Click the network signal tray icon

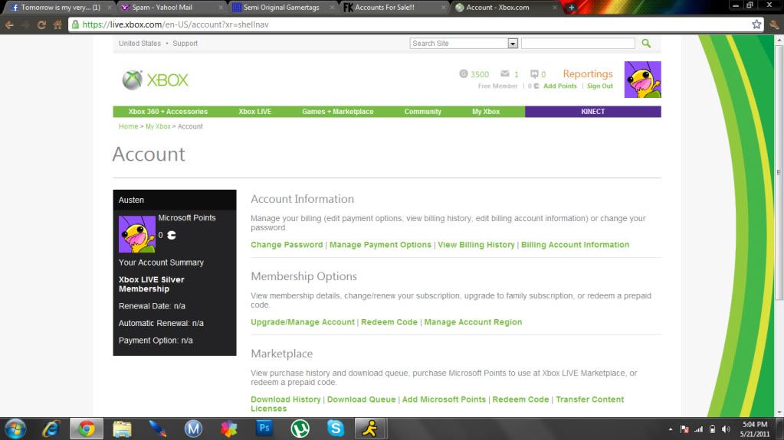tap(698, 429)
